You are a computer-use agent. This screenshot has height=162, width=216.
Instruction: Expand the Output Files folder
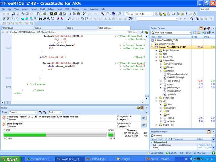[x=156, y=125]
